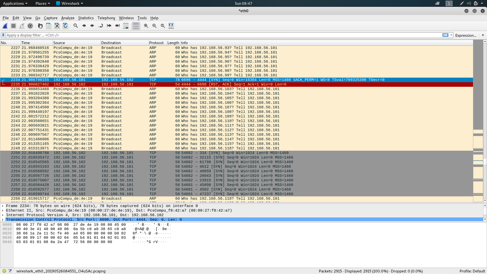The width and height of the screenshot is (487, 274).
Task: Toggle the packet list checkbox for frame 2235
Action: tap(3, 84)
